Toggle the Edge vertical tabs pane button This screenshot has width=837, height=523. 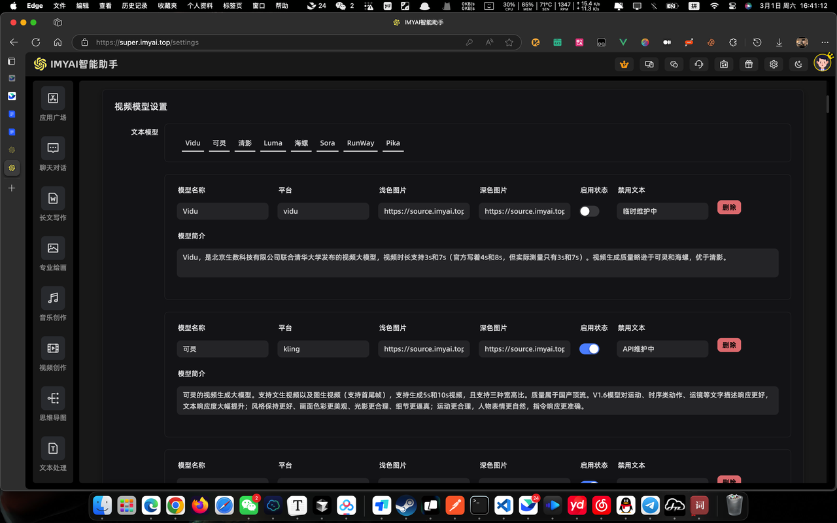tap(11, 61)
